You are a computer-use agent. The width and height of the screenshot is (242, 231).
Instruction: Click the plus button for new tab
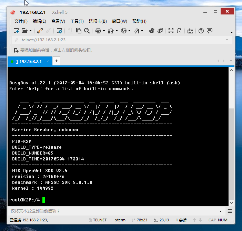(x=57, y=61)
